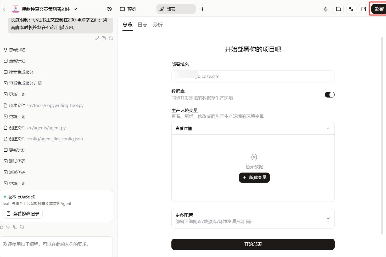Toggle the light theme sun icon
Screen dimensions: 386x257
click(x=325, y=9)
